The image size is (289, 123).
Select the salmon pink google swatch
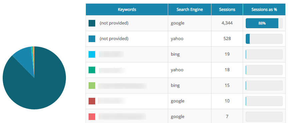tap(92, 117)
